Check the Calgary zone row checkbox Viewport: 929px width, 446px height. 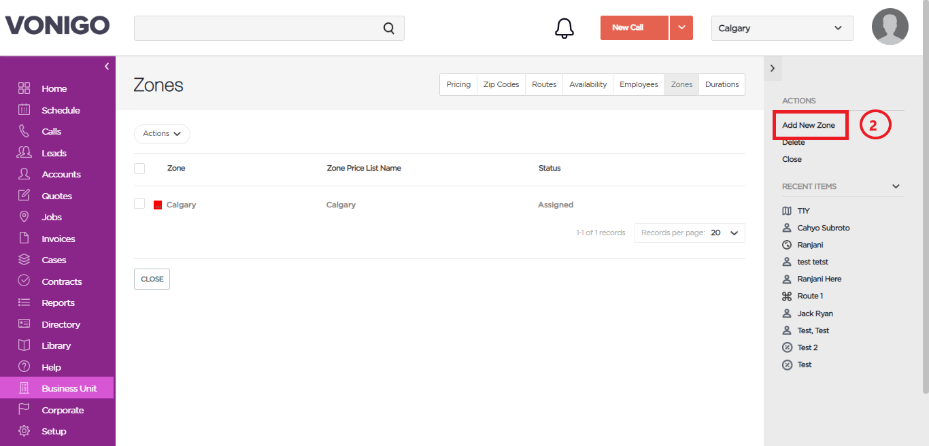(x=139, y=203)
